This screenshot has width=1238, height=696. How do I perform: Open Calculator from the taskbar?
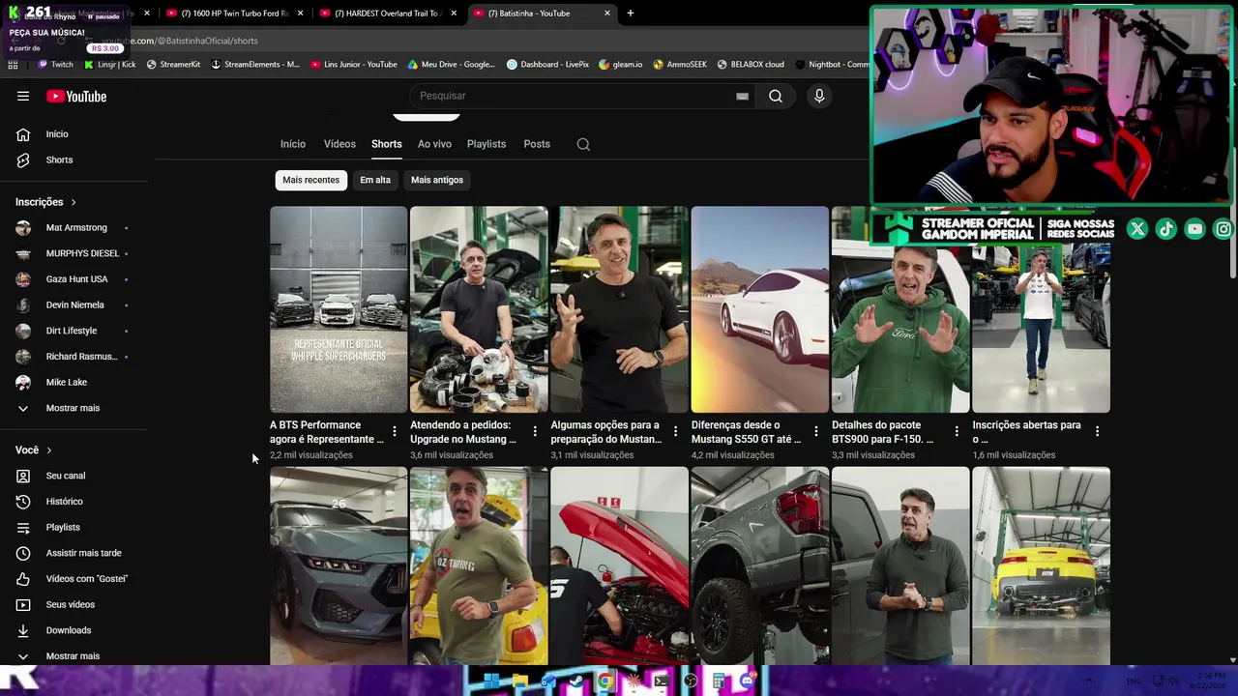point(719,681)
